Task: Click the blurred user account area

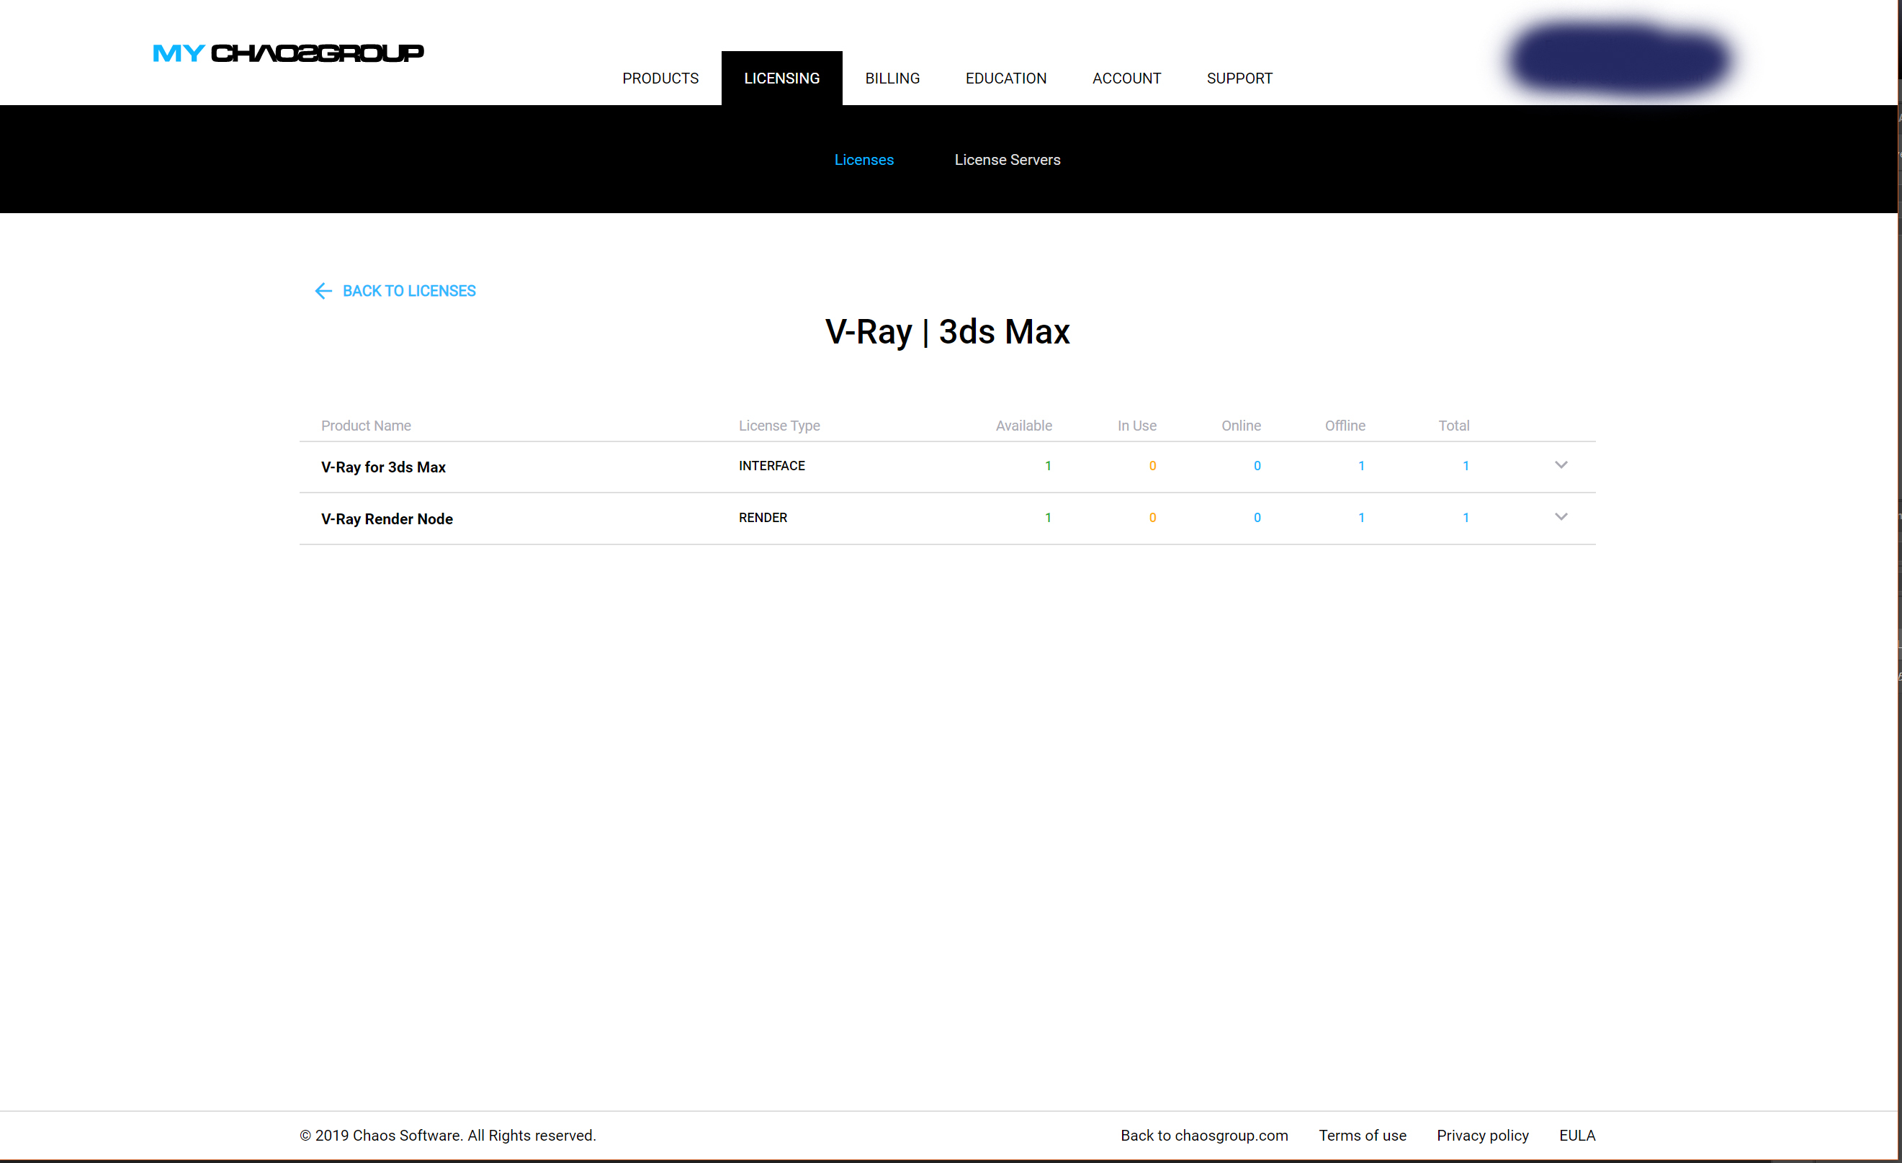Action: [1619, 60]
